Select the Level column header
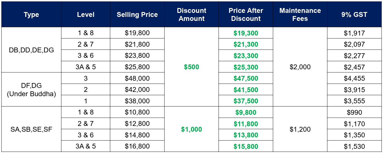 tap(86, 14)
